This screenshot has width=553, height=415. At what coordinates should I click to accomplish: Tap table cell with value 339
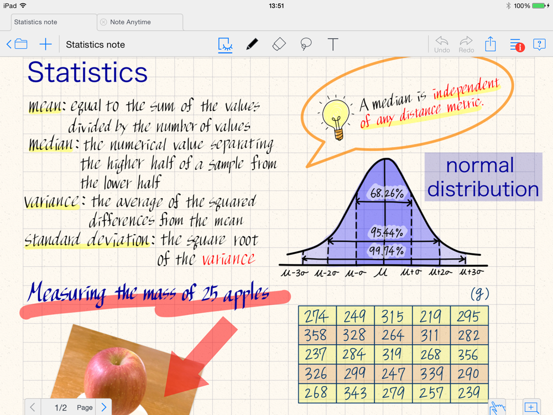tap(431, 373)
